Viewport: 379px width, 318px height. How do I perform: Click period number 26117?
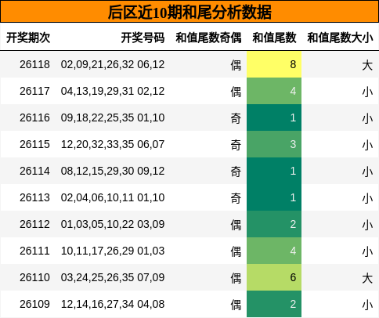pos(34,91)
